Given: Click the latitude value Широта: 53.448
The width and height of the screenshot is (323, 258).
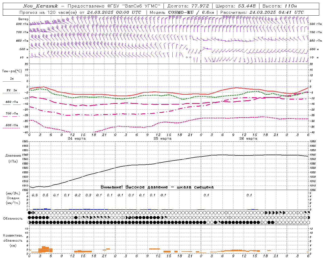Looking at the screenshot, I should (x=236, y=6).
